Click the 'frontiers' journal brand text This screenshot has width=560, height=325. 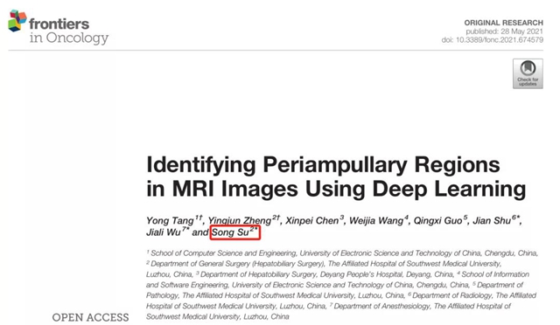coord(59,24)
